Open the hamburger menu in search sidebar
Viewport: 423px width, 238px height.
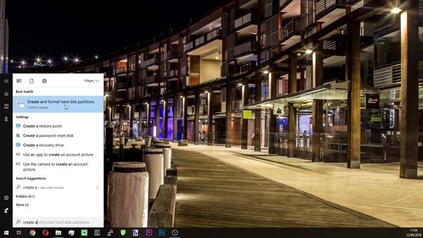pos(6,81)
